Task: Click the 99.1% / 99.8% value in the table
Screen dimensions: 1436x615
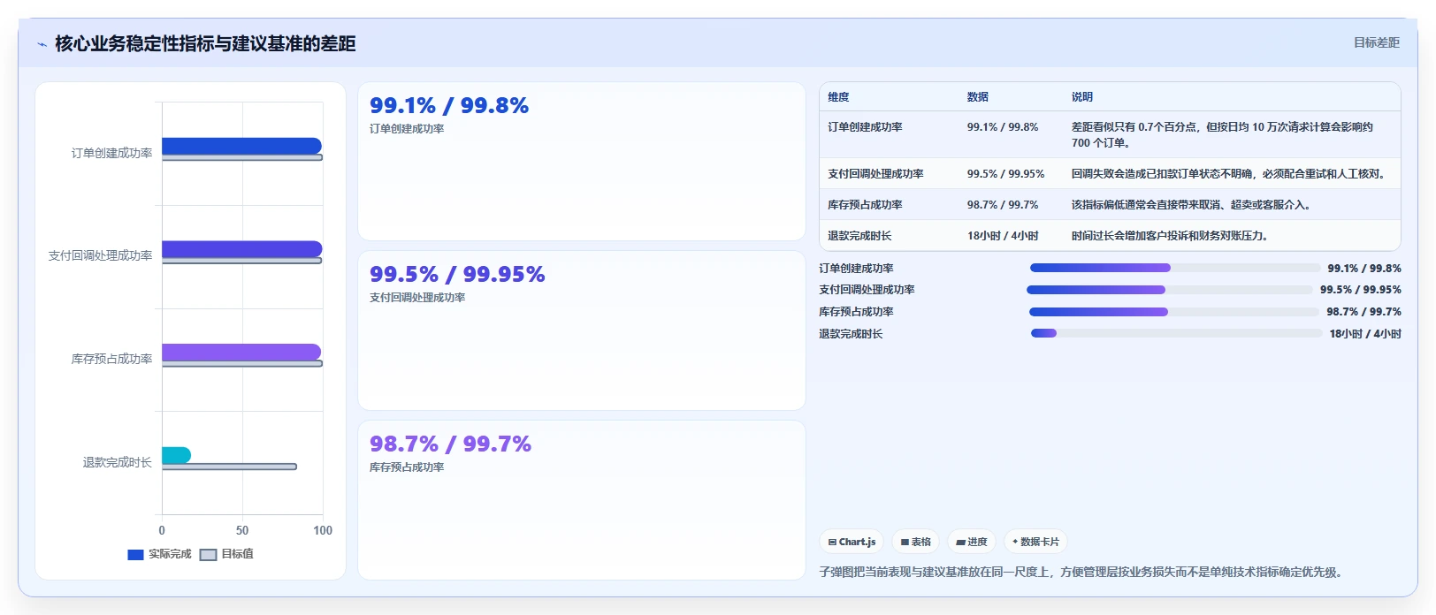Action: click(1003, 127)
